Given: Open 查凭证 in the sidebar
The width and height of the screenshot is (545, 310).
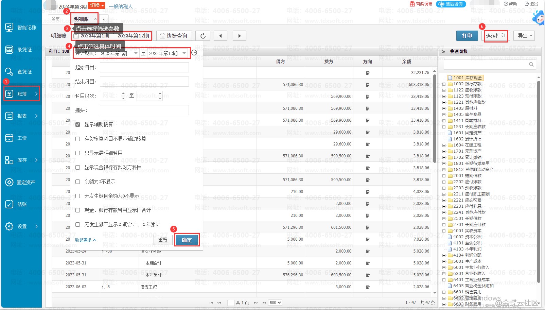Looking at the screenshot, I should click(x=22, y=72).
